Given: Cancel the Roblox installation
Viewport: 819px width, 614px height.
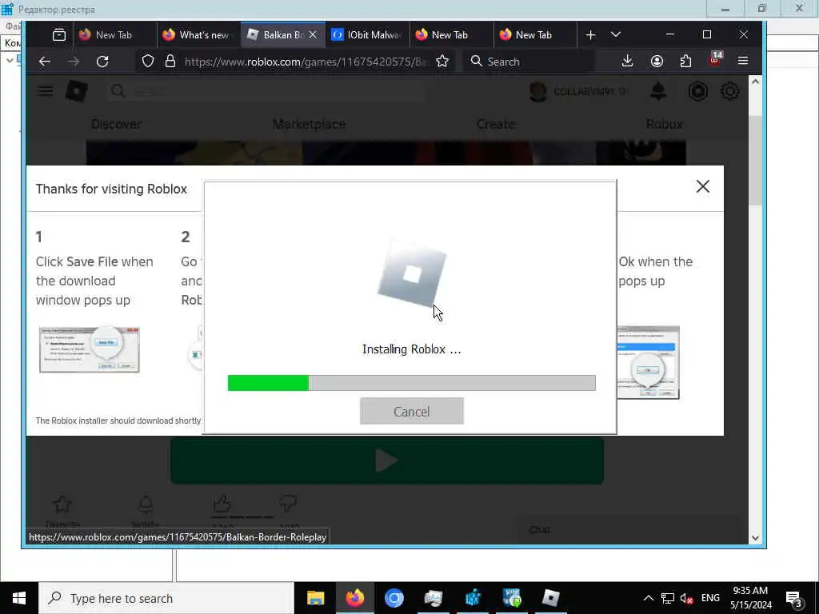Looking at the screenshot, I should (x=412, y=412).
